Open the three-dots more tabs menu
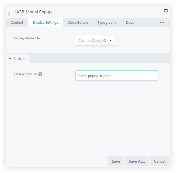This screenshot has height=173, width=176. [162, 22]
